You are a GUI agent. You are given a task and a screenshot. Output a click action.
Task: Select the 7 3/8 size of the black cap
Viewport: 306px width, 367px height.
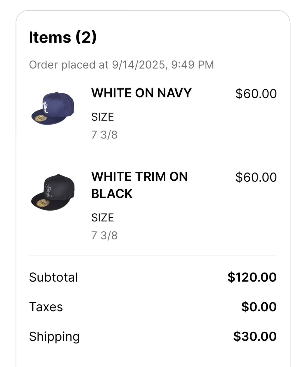104,235
